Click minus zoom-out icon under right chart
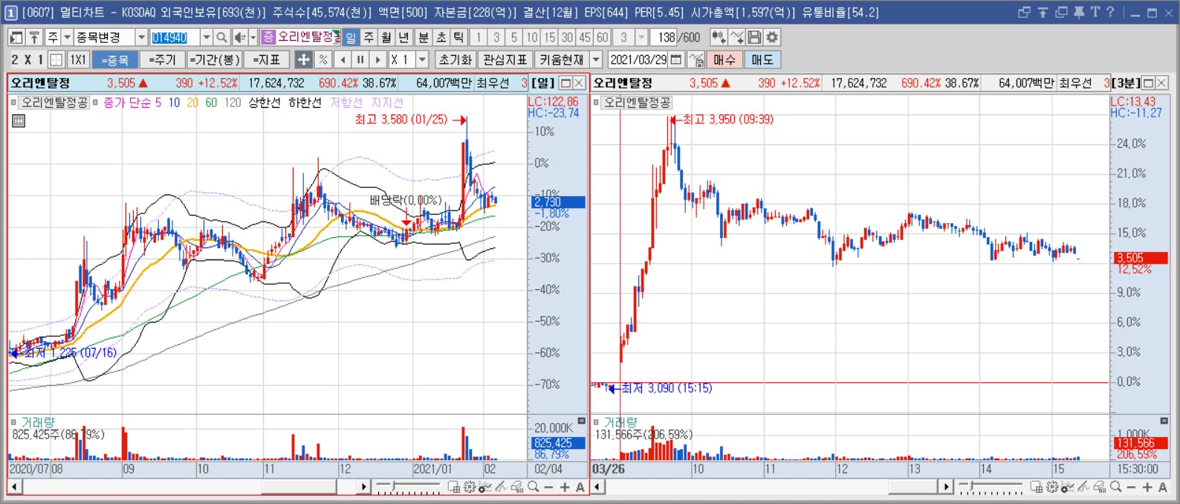1180x504 pixels. (1131, 487)
